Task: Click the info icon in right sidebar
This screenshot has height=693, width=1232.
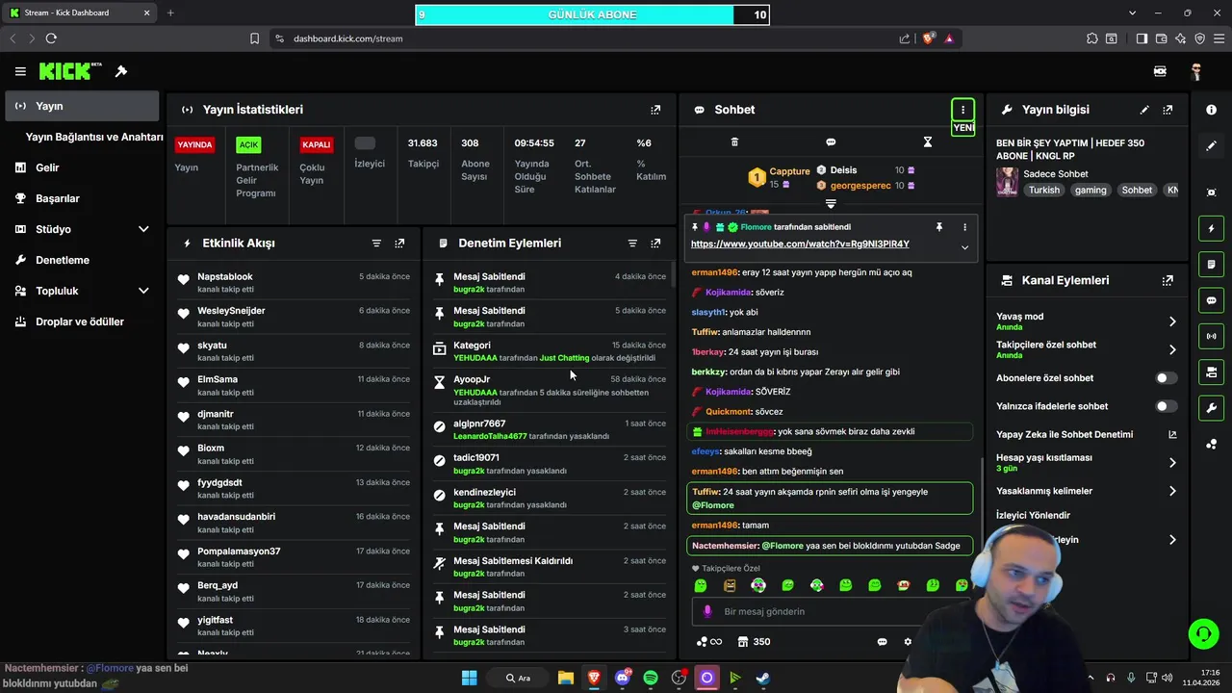Action: click(x=1212, y=110)
